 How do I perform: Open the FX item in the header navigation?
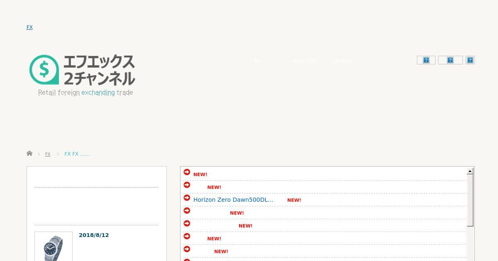257,61
